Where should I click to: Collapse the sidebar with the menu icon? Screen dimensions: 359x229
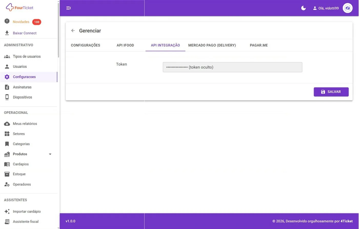click(68, 8)
